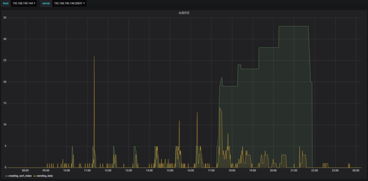Open the host variable dropdown
Image resolution: width=368 pixels, height=181 pixels.
point(24,3)
